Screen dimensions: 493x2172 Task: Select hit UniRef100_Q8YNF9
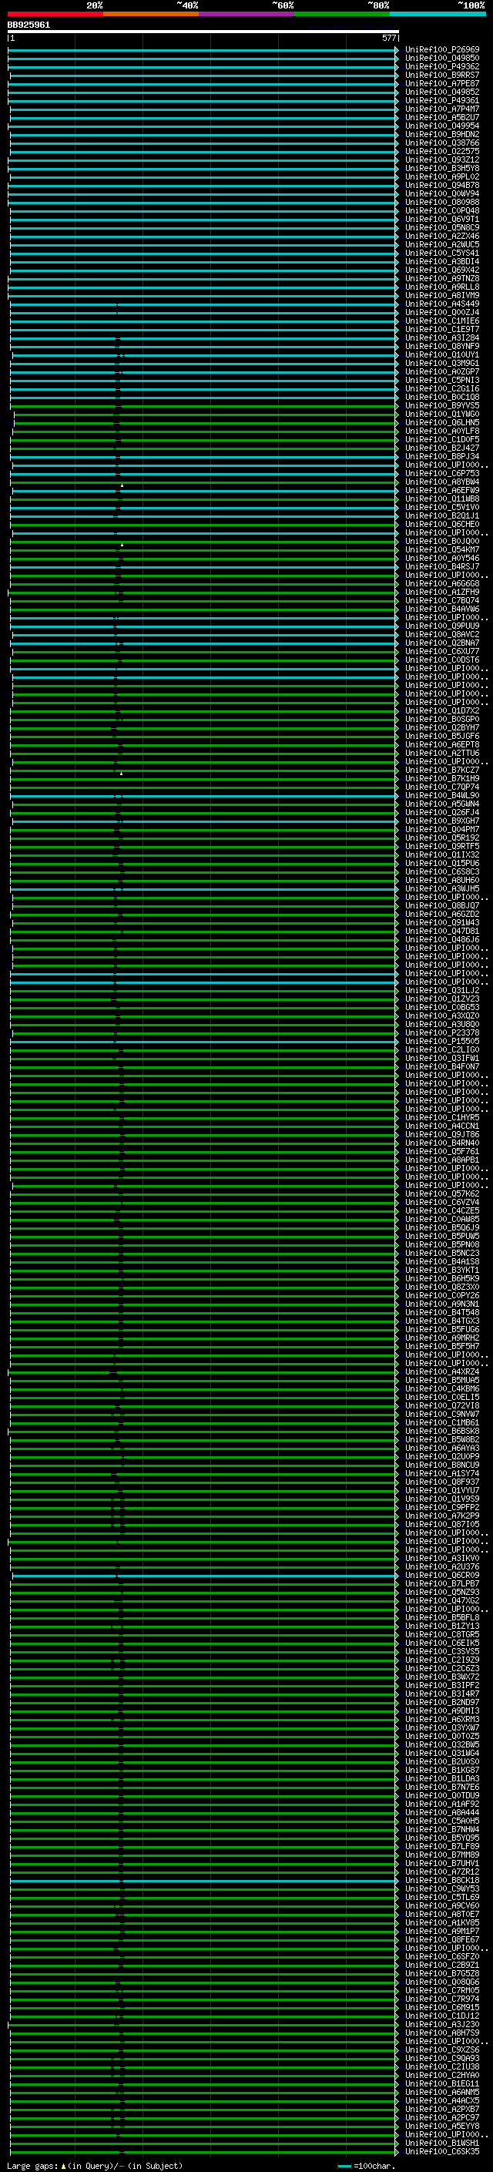tap(442, 347)
